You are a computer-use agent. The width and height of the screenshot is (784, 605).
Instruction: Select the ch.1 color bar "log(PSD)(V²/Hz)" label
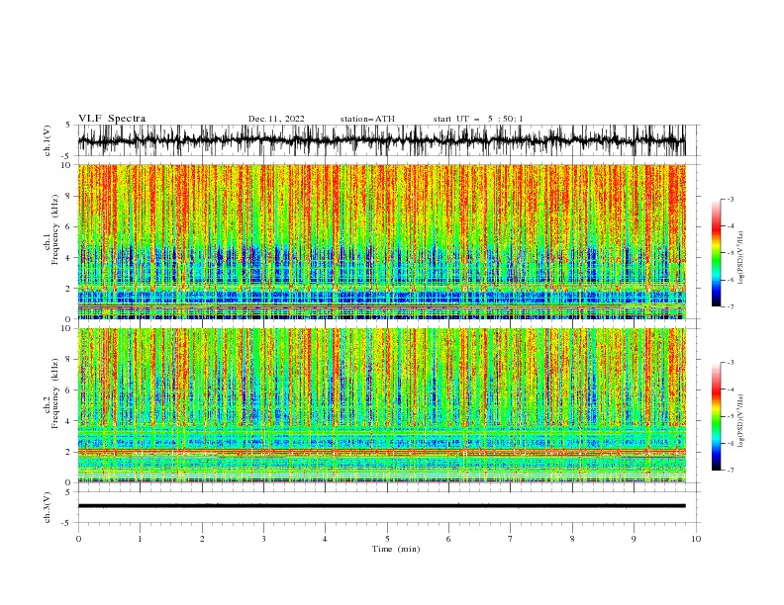741,258
